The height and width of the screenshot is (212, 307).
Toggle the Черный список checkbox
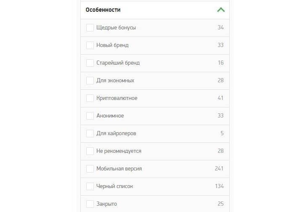(x=90, y=186)
